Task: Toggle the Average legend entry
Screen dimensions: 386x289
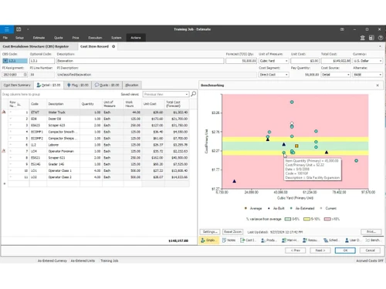Action: coord(253,208)
